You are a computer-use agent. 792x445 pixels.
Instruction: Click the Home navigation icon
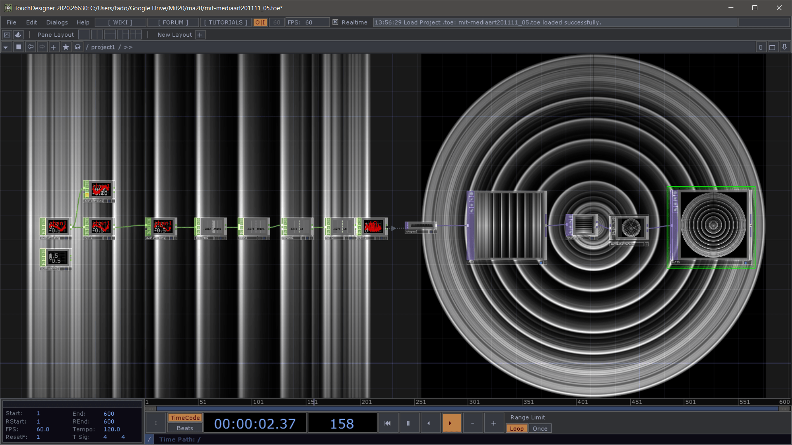click(x=78, y=47)
